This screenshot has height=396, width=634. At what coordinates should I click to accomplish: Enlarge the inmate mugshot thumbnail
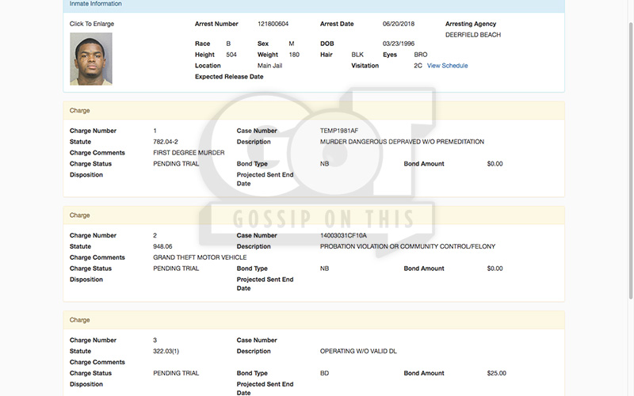(x=91, y=59)
